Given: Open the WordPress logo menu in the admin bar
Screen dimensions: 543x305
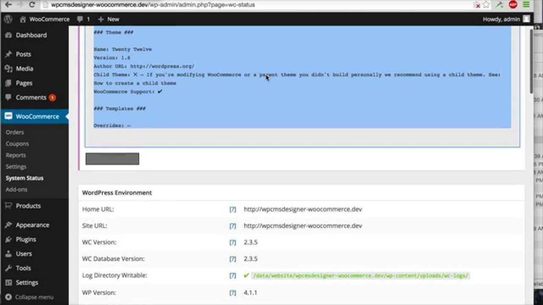Looking at the screenshot, I should [x=8, y=19].
